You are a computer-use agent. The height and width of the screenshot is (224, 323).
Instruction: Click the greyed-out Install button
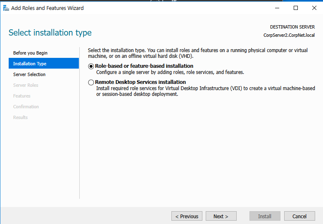click(265, 216)
